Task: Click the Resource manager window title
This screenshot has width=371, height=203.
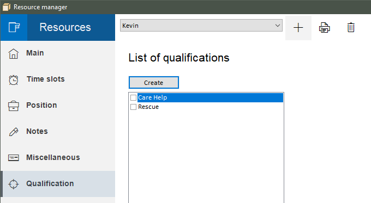Action: pos(40,7)
